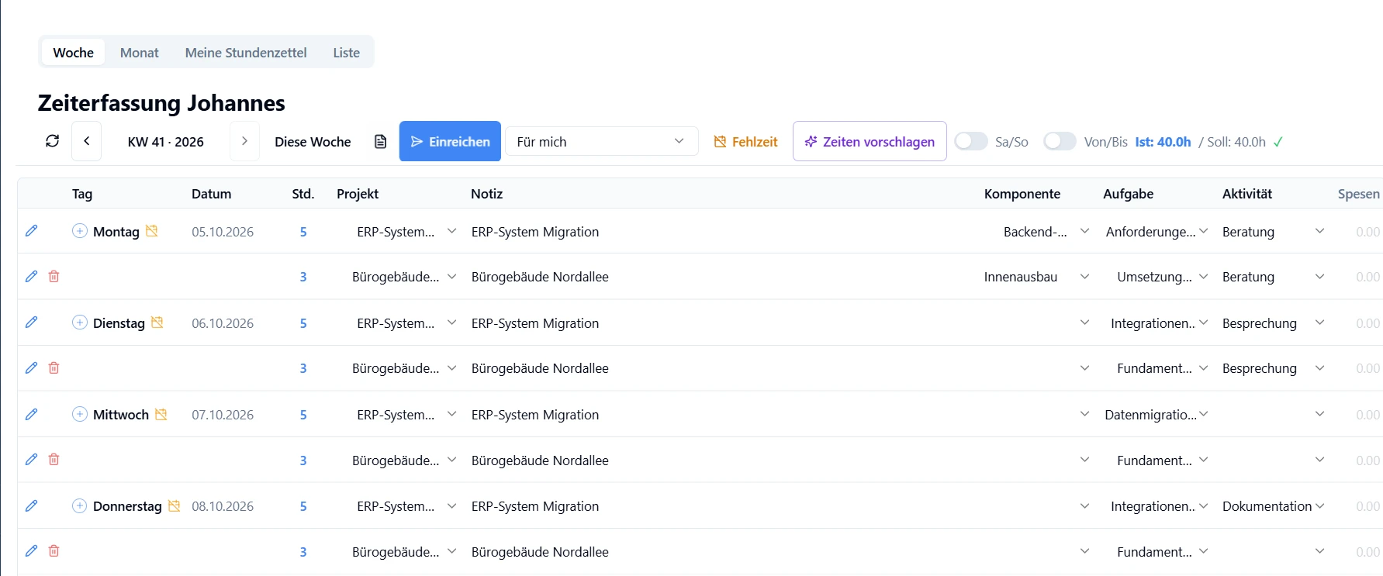
Task: Click the Zeiten vorschlagen button
Action: 870,141
